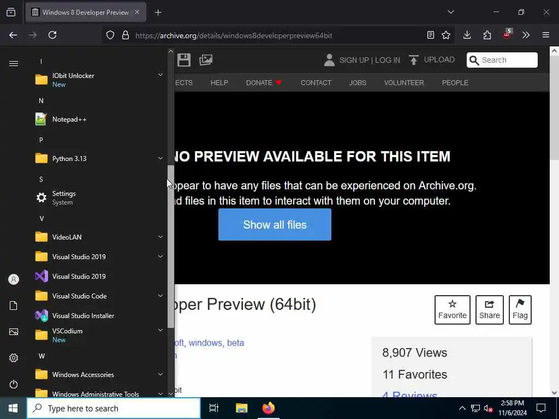Click the taskbar Type here to search box

tap(114, 408)
